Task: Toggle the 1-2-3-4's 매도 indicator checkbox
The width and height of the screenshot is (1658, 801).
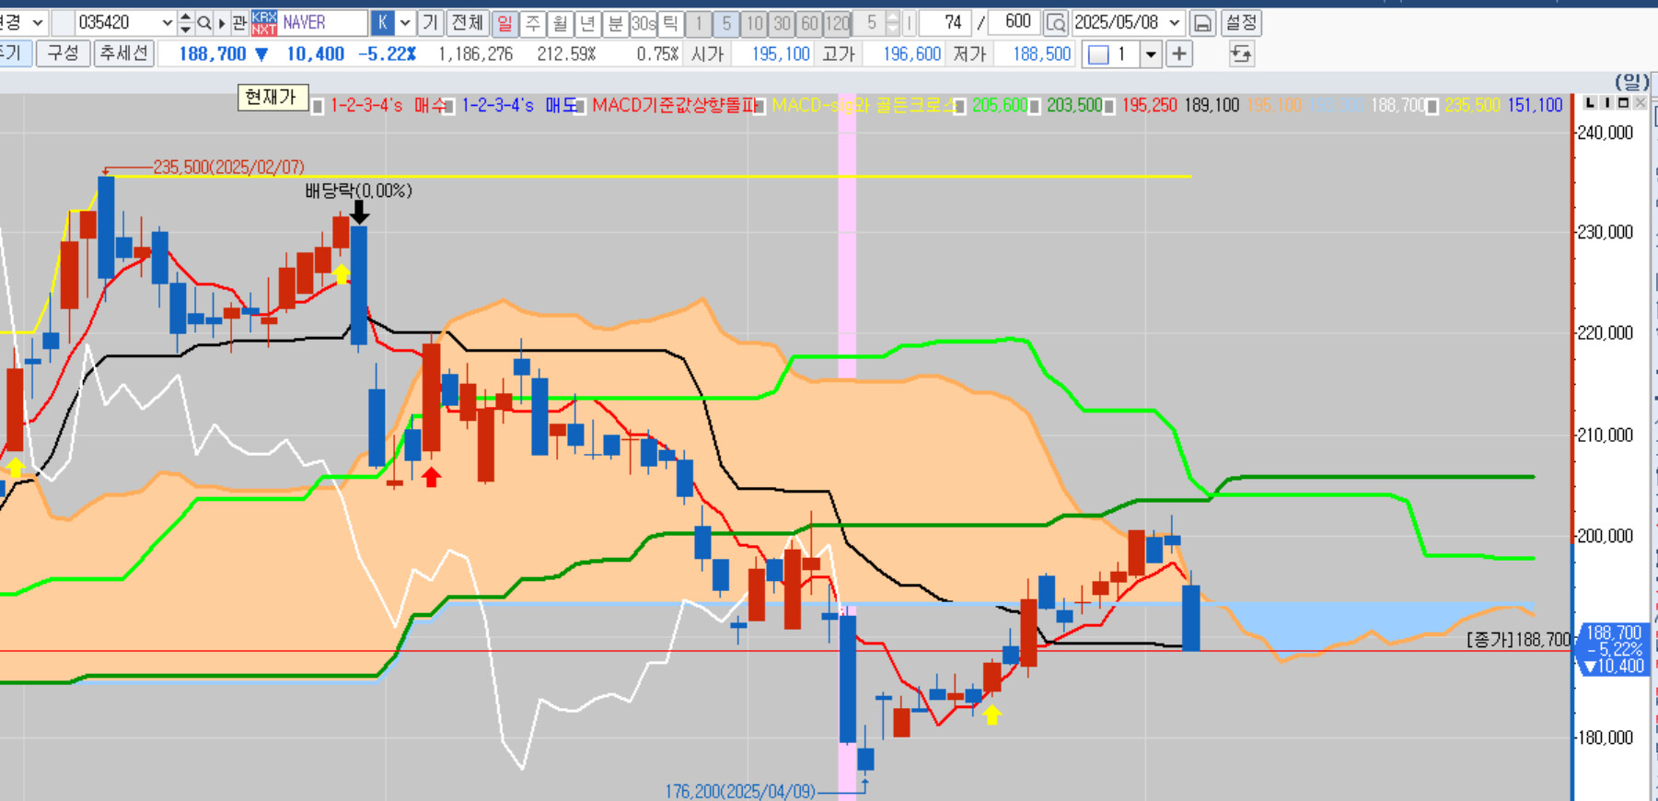Action: [448, 107]
